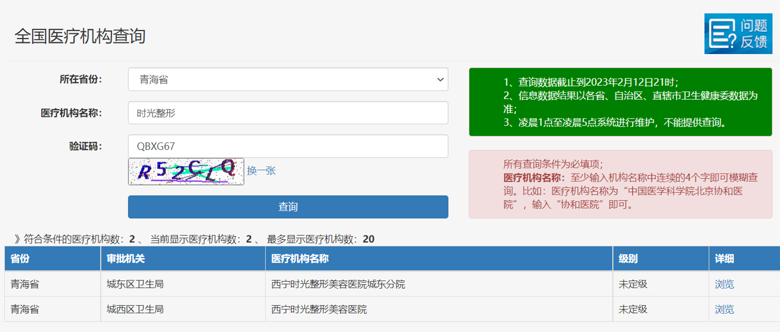Click the 换一张 link
This screenshot has height=332, width=780.
[261, 171]
